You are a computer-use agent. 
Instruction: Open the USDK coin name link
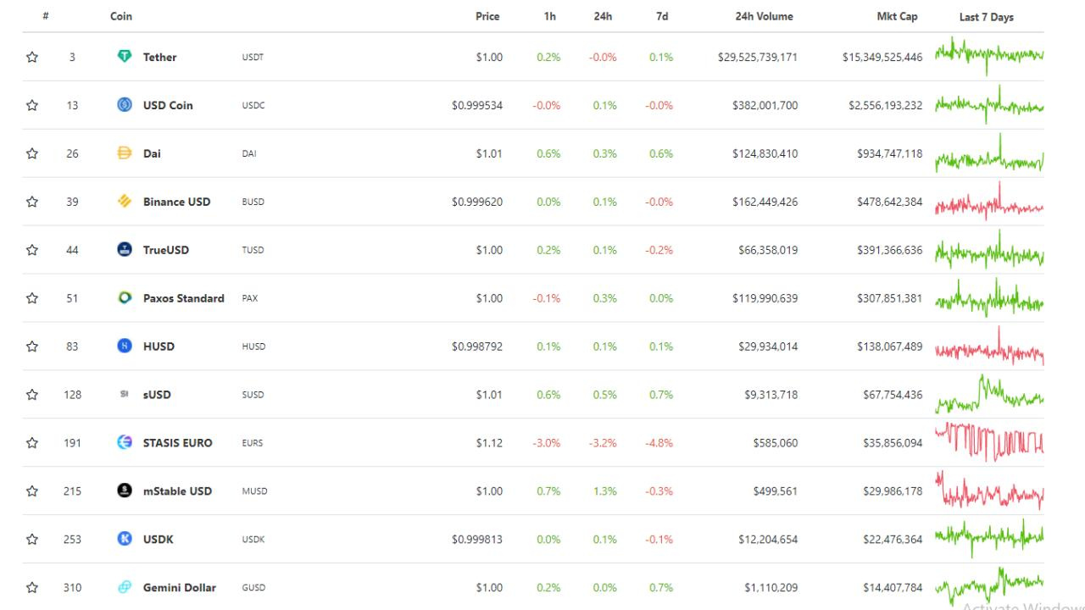(158, 540)
